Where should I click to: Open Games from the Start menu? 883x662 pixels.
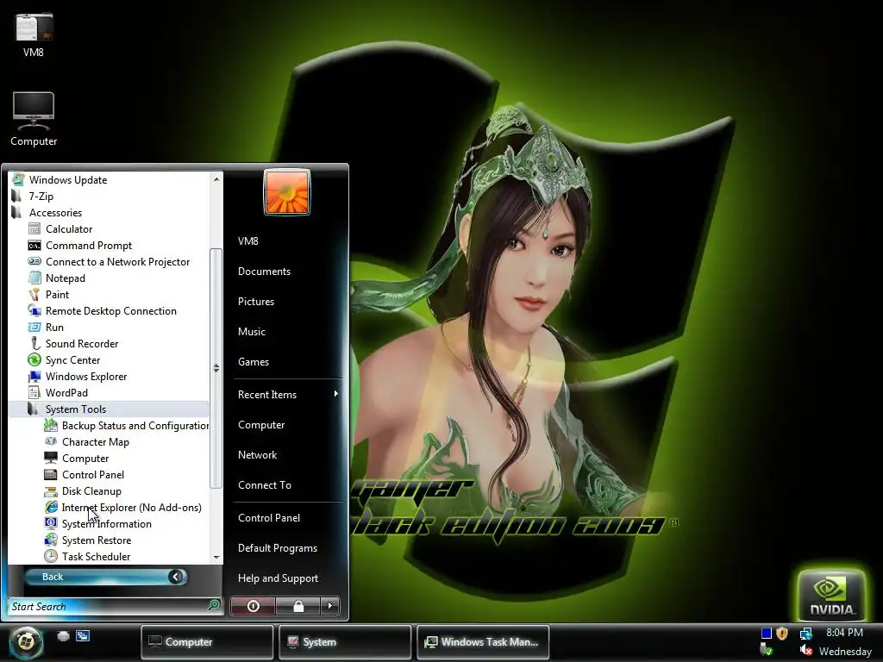coord(254,362)
